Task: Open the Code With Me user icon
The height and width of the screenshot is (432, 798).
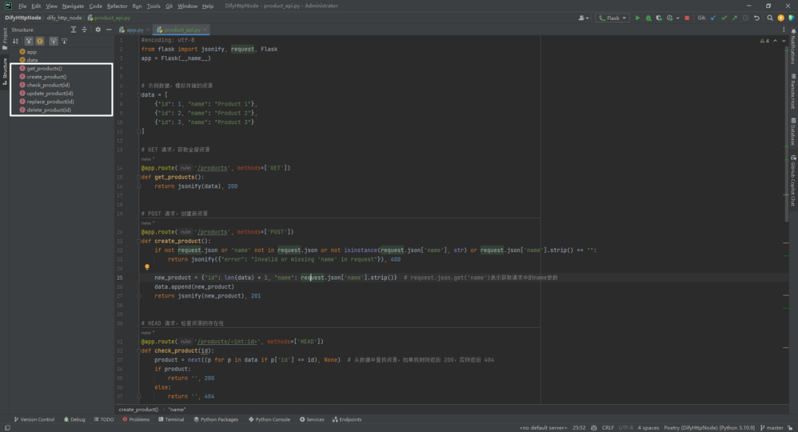Action: pos(583,18)
